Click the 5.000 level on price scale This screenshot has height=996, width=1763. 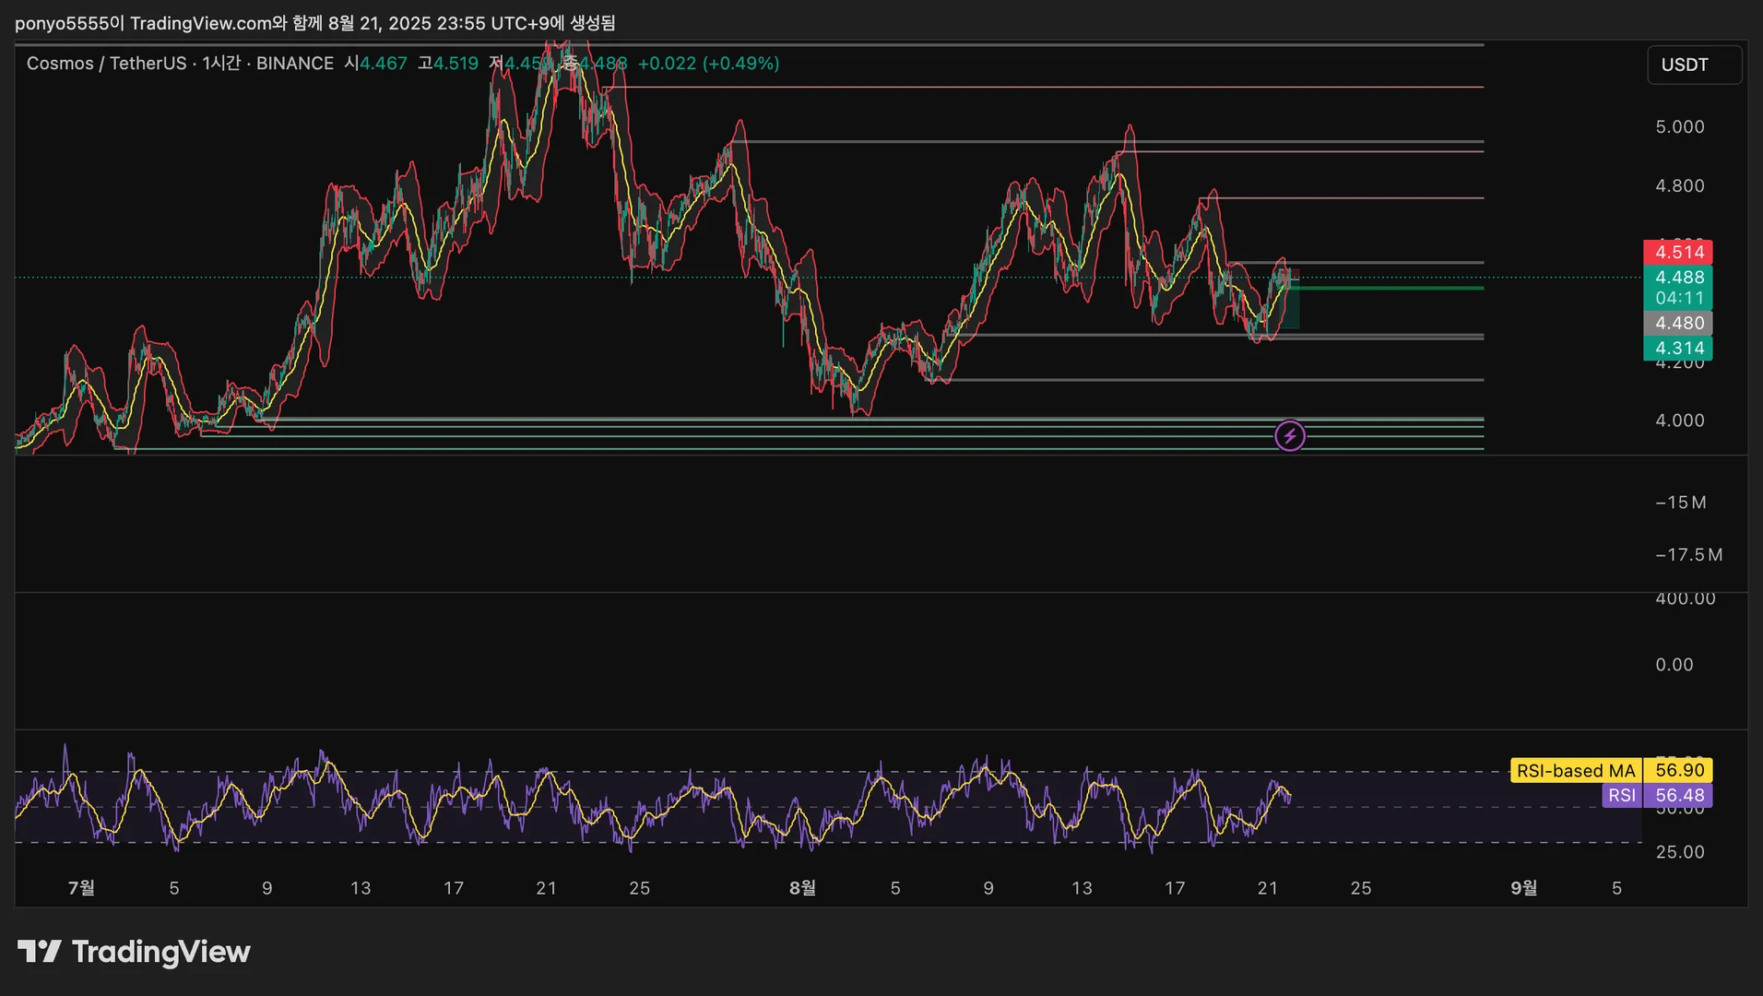pos(1679,127)
